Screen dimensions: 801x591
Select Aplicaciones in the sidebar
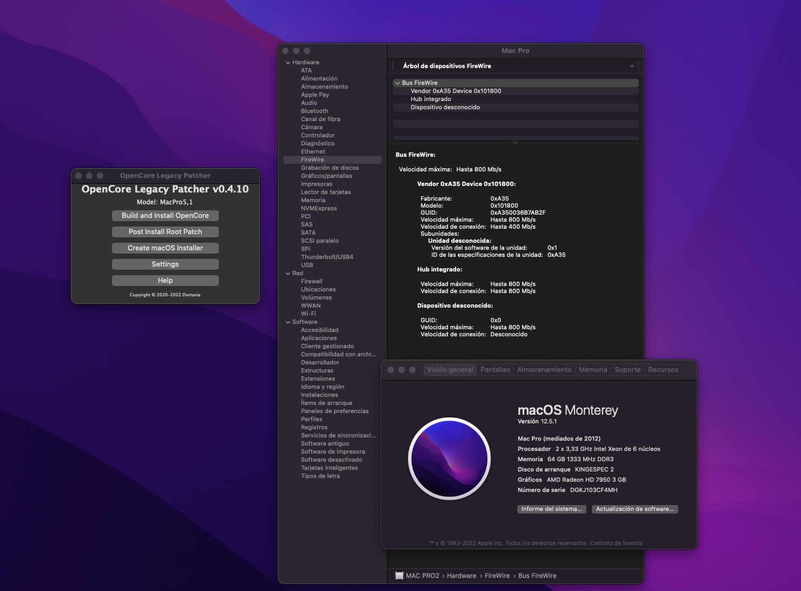pos(319,338)
